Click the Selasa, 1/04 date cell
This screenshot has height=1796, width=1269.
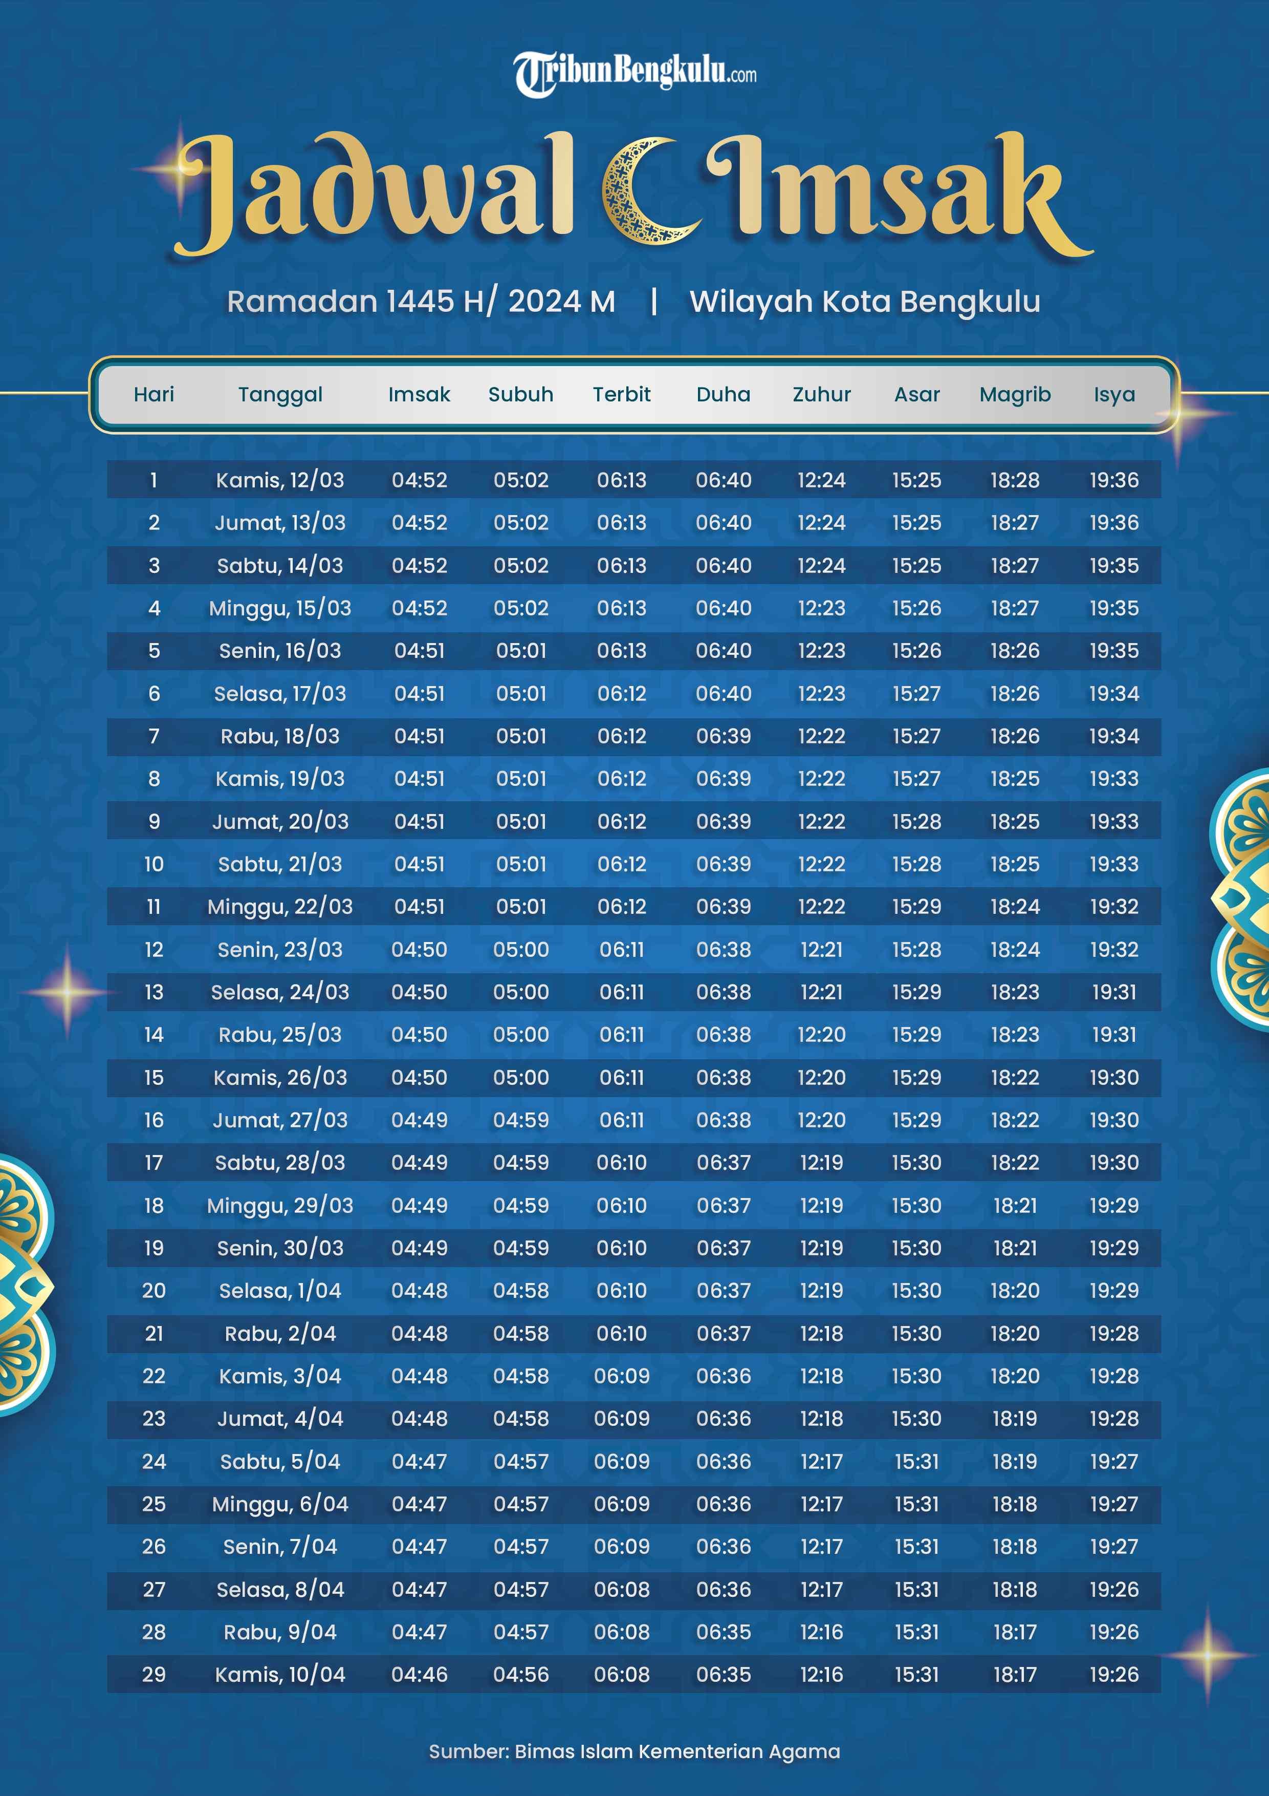(x=280, y=1290)
